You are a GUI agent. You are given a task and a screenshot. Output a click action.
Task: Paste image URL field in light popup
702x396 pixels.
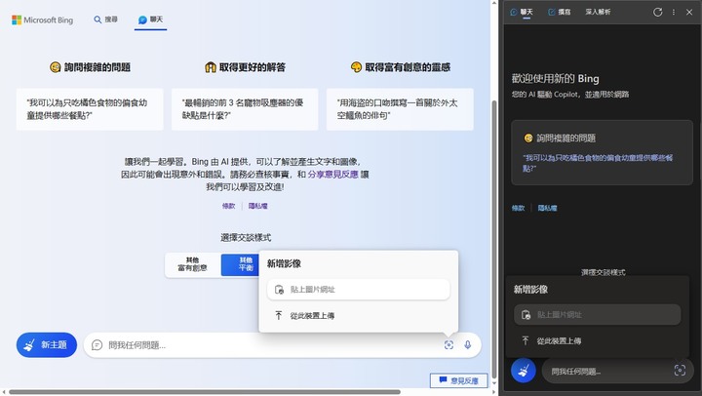pyautogui.click(x=358, y=290)
